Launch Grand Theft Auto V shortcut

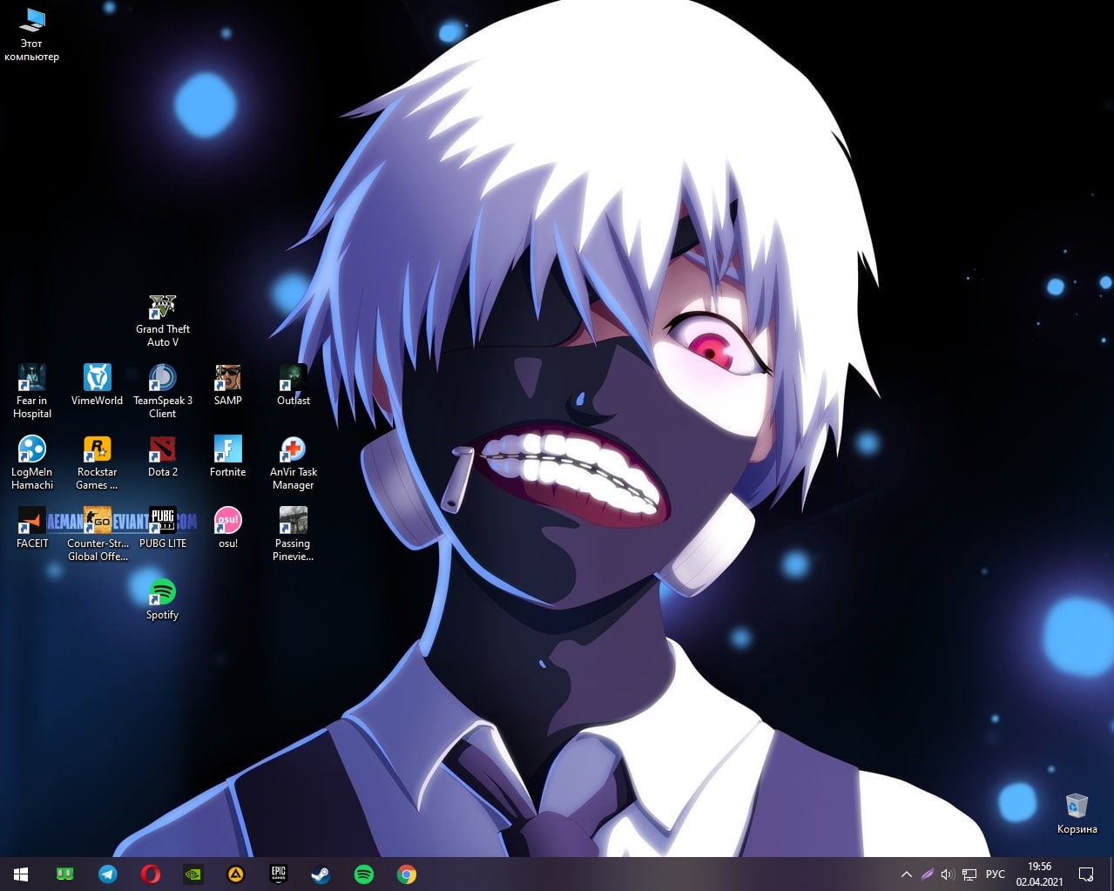click(162, 321)
